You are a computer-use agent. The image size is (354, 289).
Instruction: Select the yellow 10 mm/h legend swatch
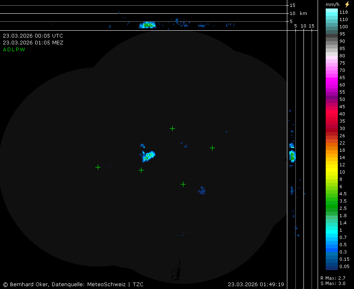pos(332,172)
